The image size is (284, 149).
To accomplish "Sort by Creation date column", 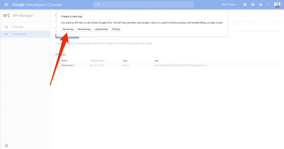I will click(x=98, y=61).
